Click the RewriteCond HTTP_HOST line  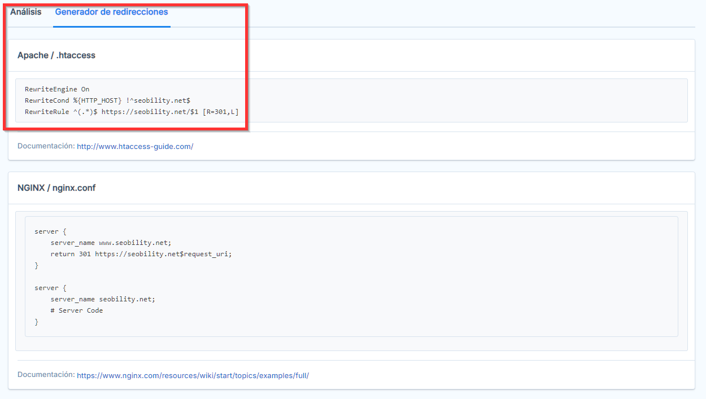pos(107,100)
